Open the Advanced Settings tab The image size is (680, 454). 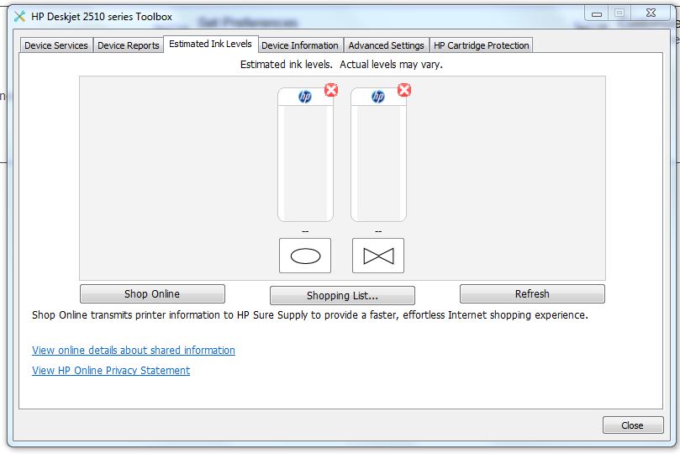tap(386, 45)
